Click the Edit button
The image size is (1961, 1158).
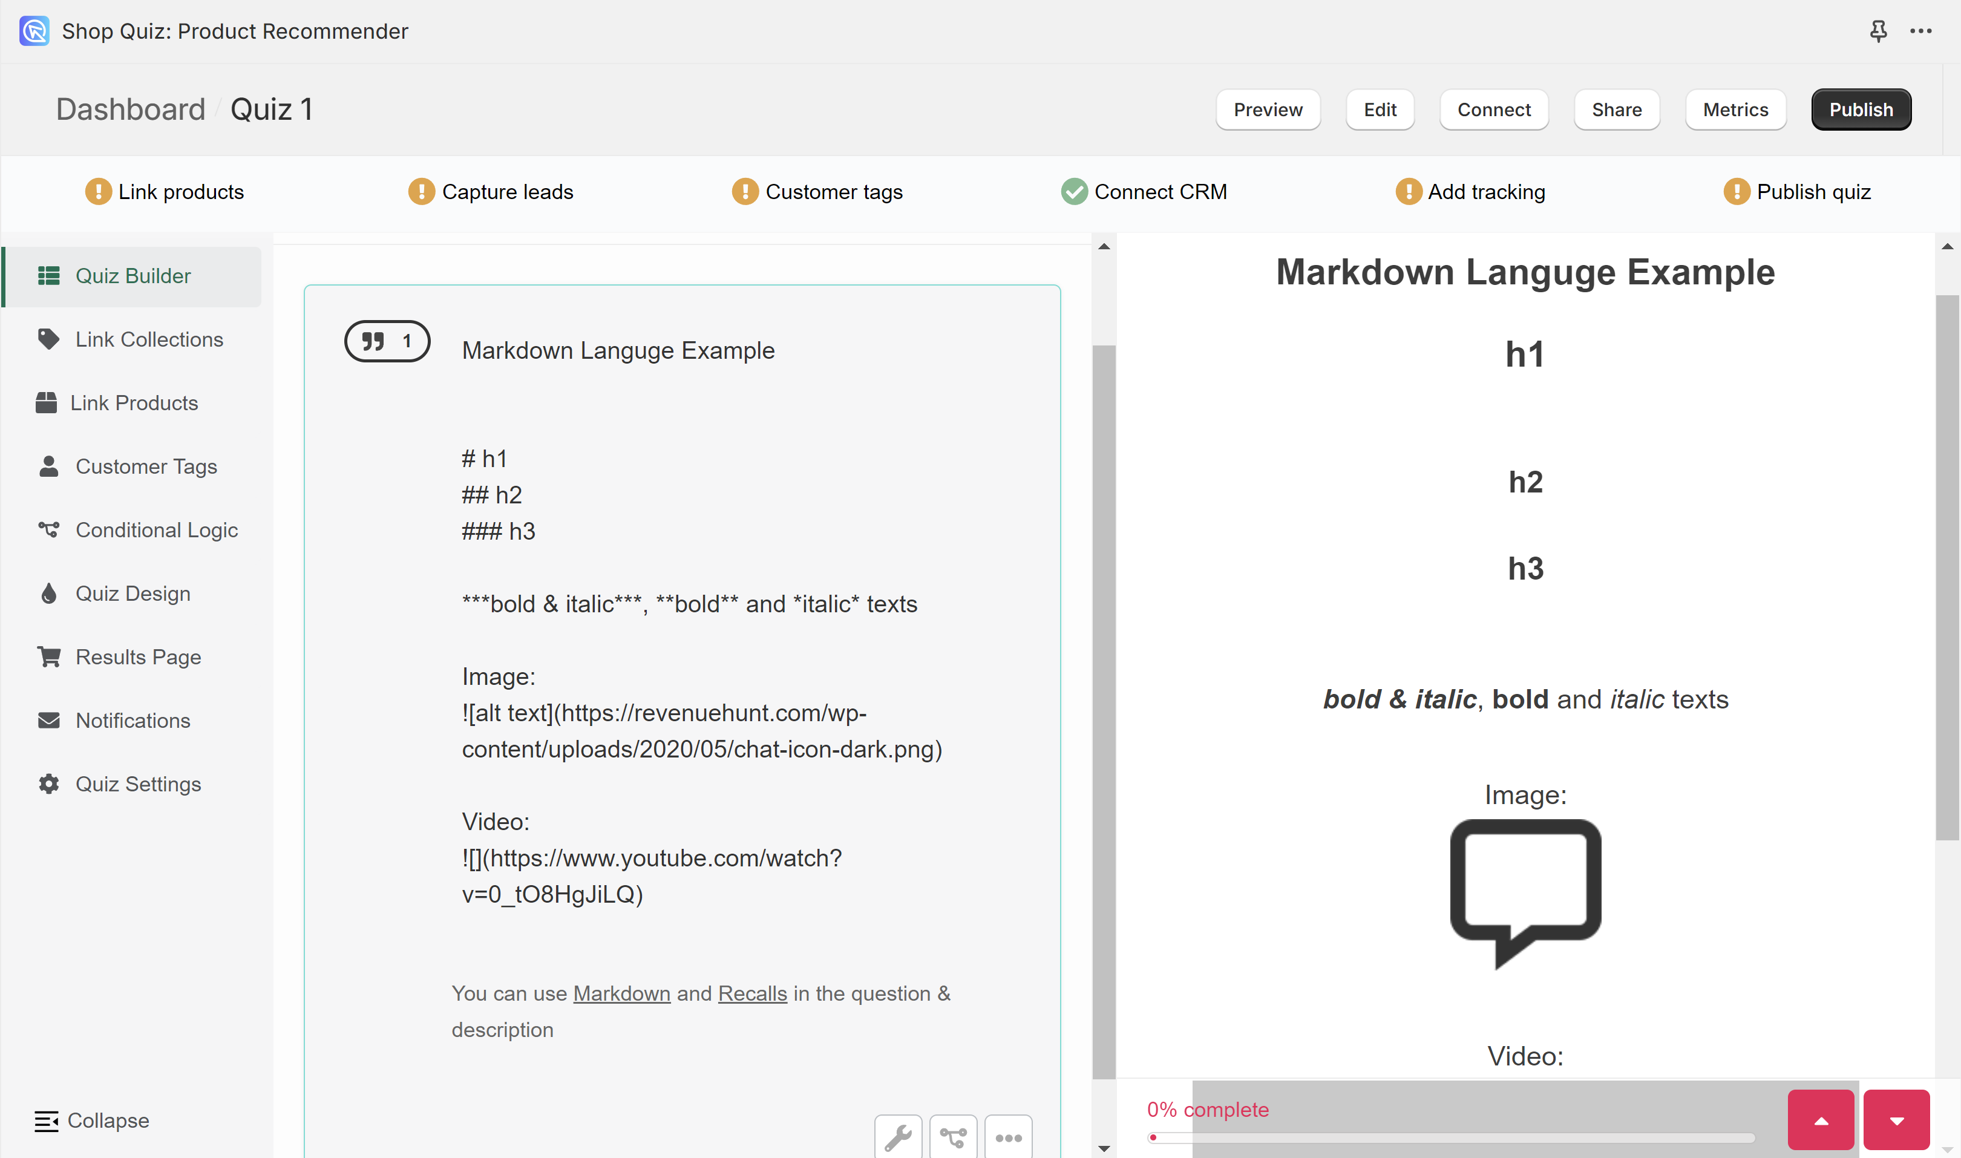pos(1380,110)
